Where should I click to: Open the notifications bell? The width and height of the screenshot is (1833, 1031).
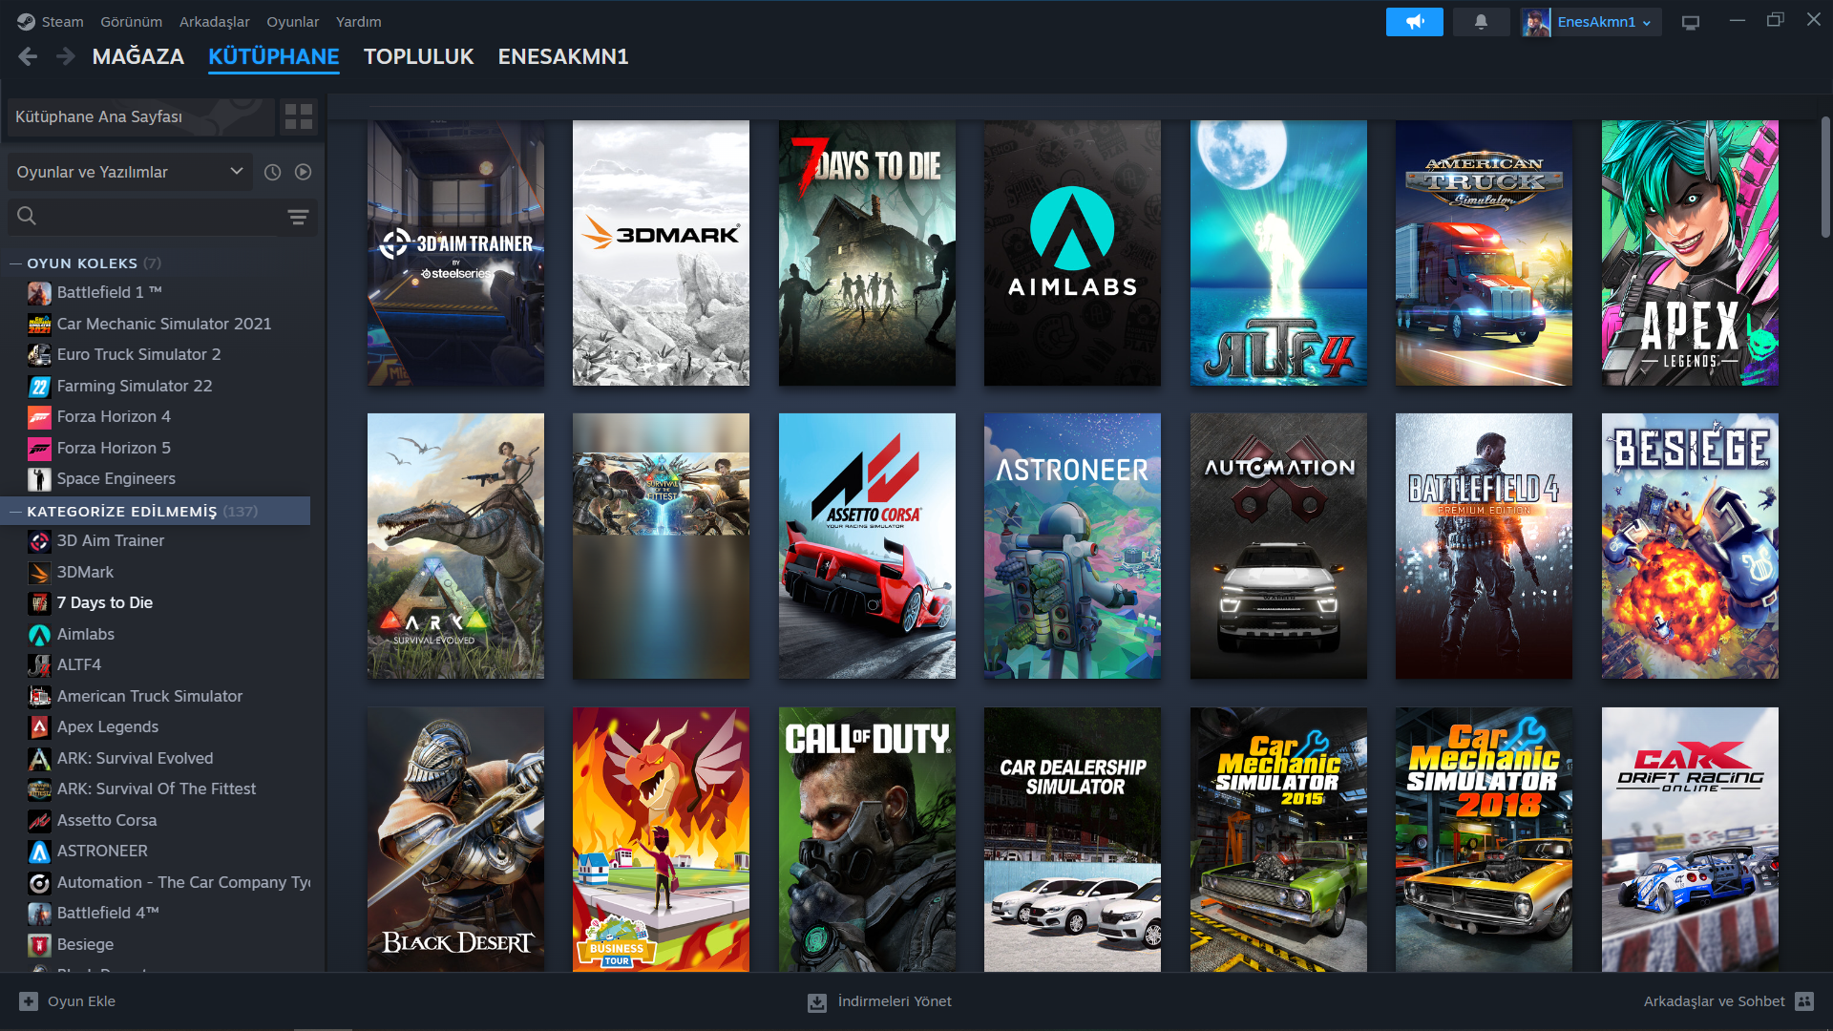coord(1481,22)
